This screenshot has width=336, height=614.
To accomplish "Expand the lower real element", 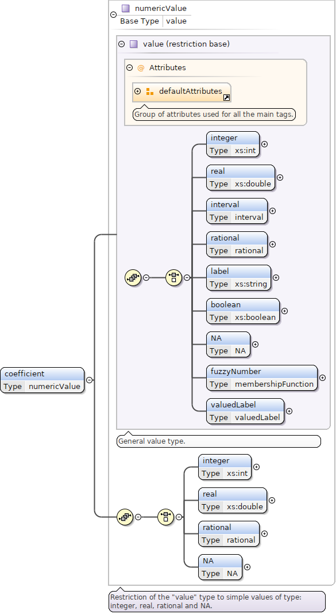I will click(x=272, y=500).
